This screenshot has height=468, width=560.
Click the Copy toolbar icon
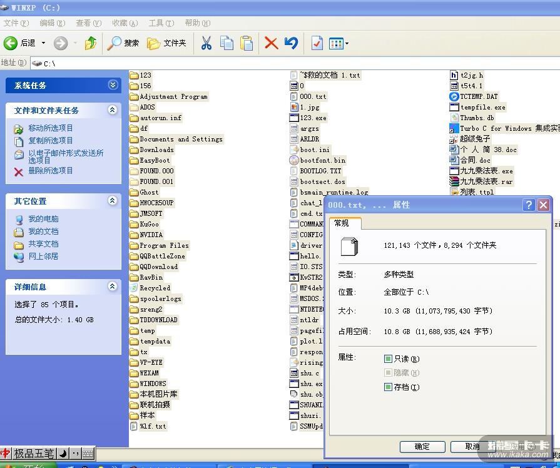[x=227, y=43]
